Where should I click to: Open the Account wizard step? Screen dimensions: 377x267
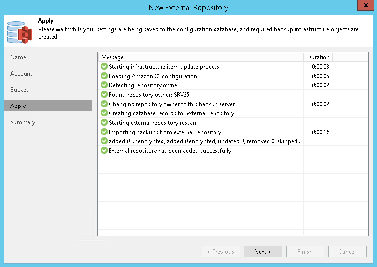point(22,74)
